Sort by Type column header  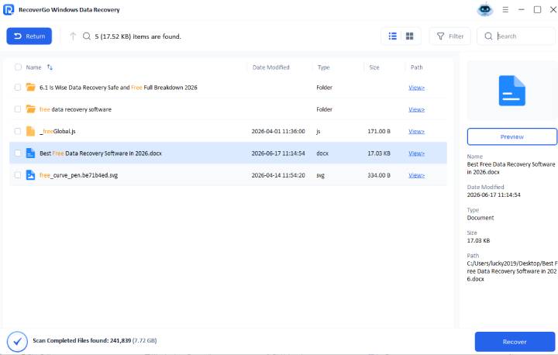pos(323,67)
